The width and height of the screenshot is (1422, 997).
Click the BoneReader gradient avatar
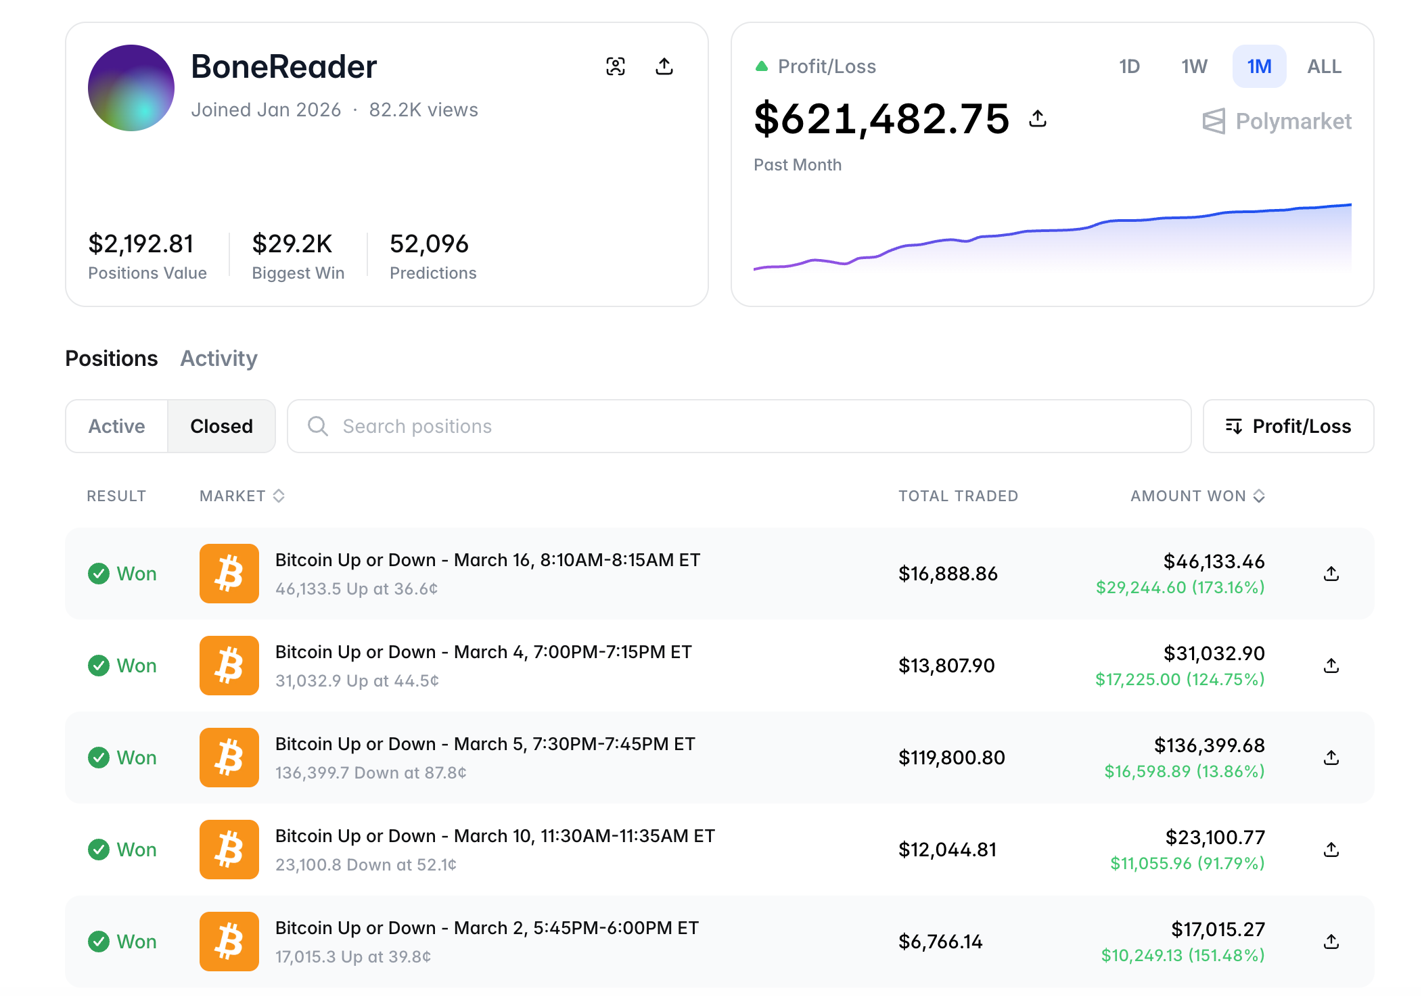pyautogui.click(x=131, y=88)
